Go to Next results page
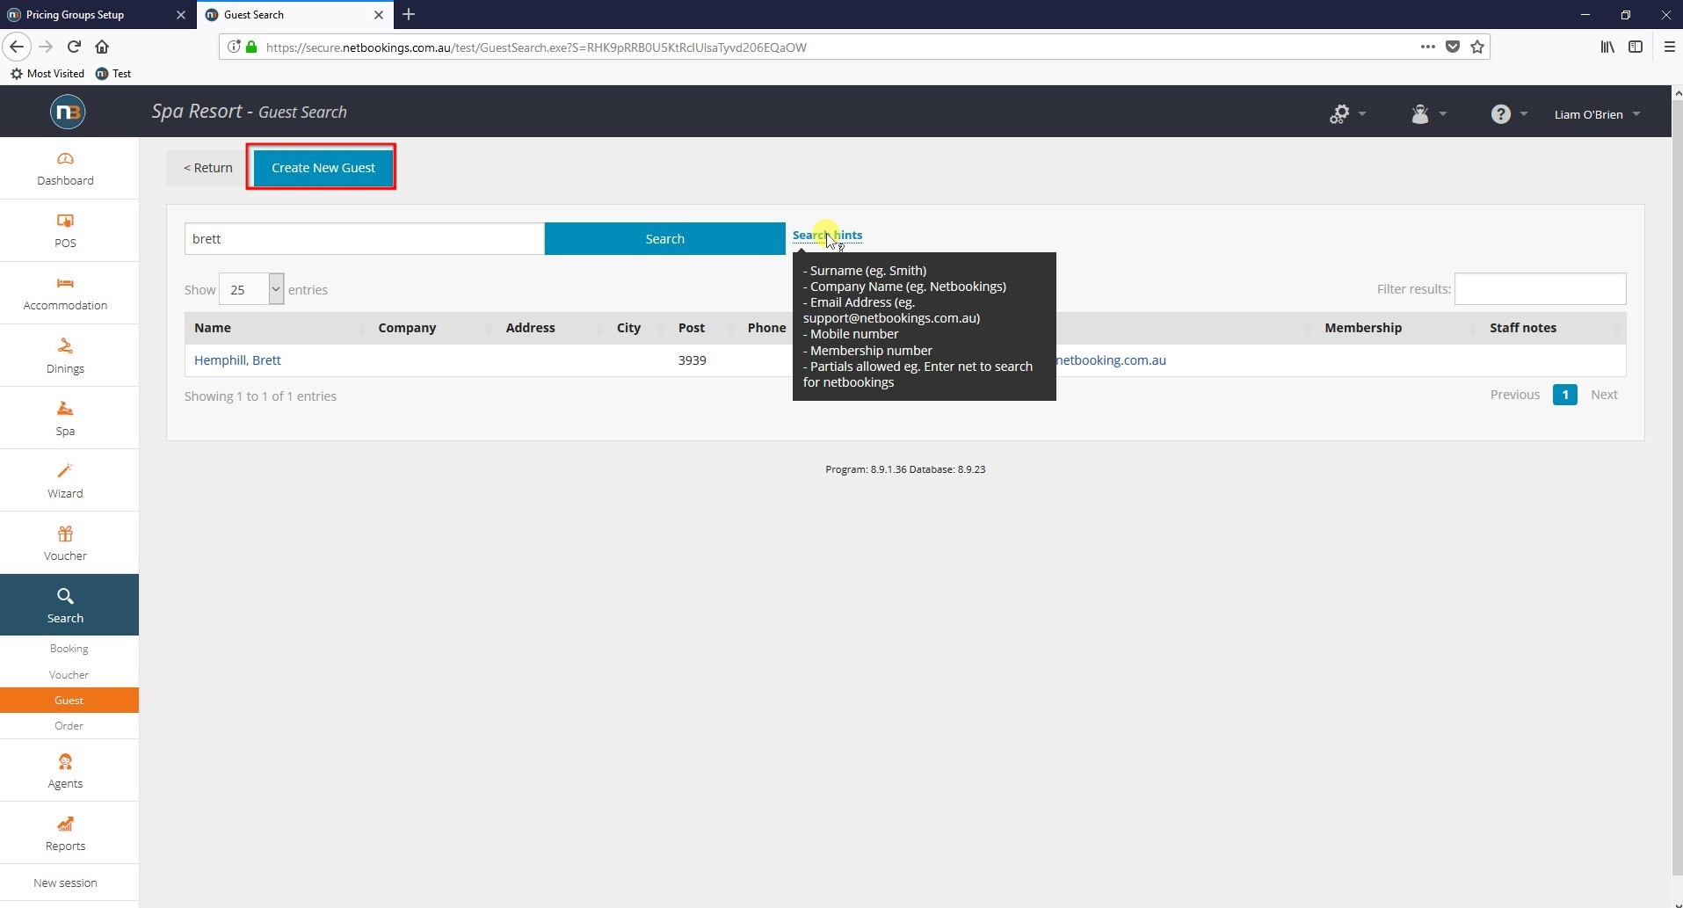1683x908 pixels. [x=1604, y=395]
